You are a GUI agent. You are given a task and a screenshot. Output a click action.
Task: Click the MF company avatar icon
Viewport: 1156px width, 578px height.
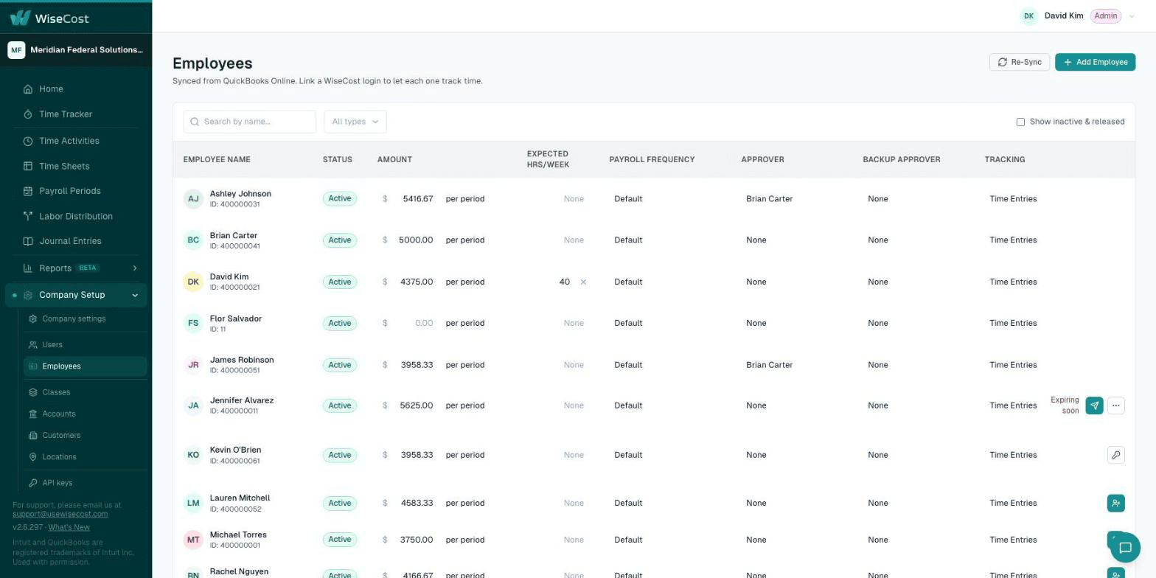pos(16,50)
